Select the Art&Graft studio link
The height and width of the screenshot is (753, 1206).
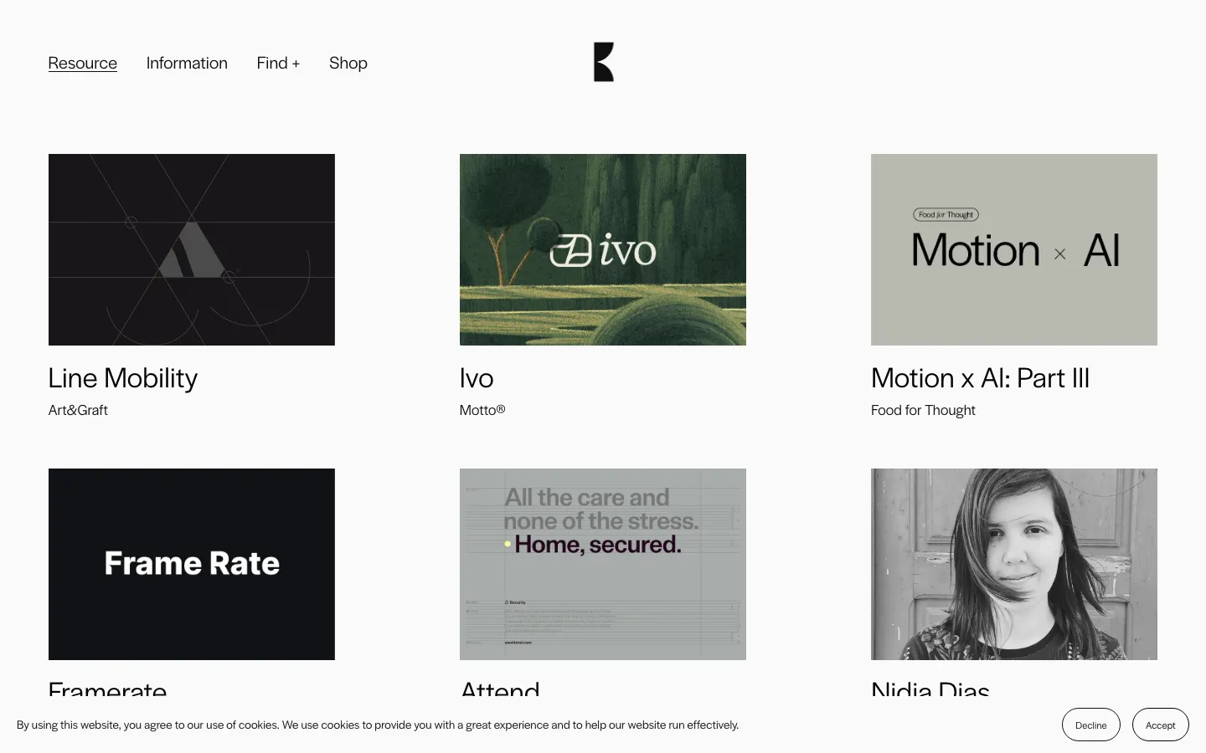(78, 410)
